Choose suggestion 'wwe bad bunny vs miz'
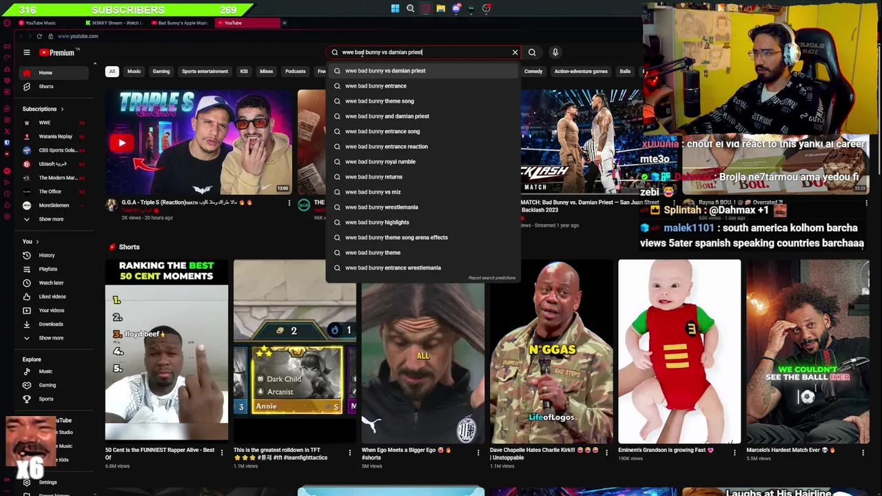The width and height of the screenshot is (882, 496). [x=422, y=192]
